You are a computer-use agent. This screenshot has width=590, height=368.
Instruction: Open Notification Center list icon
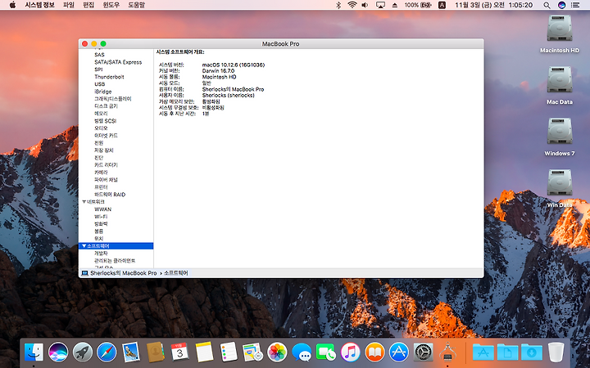[575, 5]
